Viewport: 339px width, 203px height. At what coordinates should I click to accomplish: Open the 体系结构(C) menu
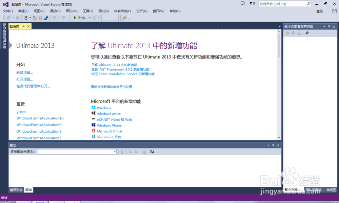[122, 11]
